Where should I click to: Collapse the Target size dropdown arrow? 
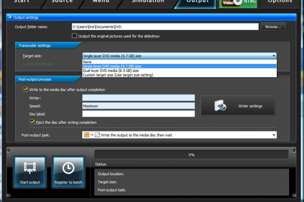pos(274,56)
